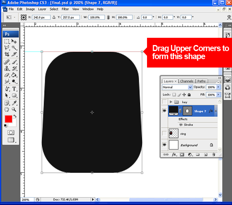
Task: Select the Hand tool
Action: click(x=7, y=109)
